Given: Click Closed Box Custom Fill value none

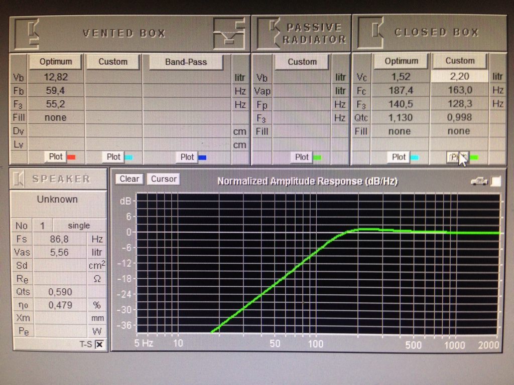Looking at the screenshot, I should click(459, 131).
